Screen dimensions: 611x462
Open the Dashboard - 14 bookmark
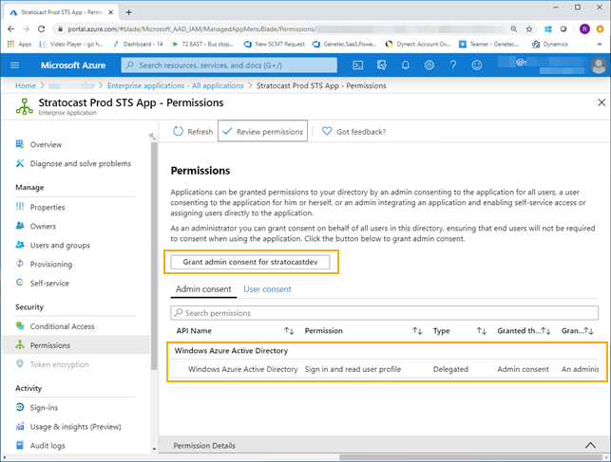click(137, 44)
